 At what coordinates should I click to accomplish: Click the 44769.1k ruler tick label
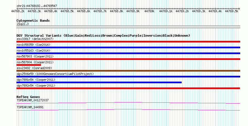coord(166,11)
